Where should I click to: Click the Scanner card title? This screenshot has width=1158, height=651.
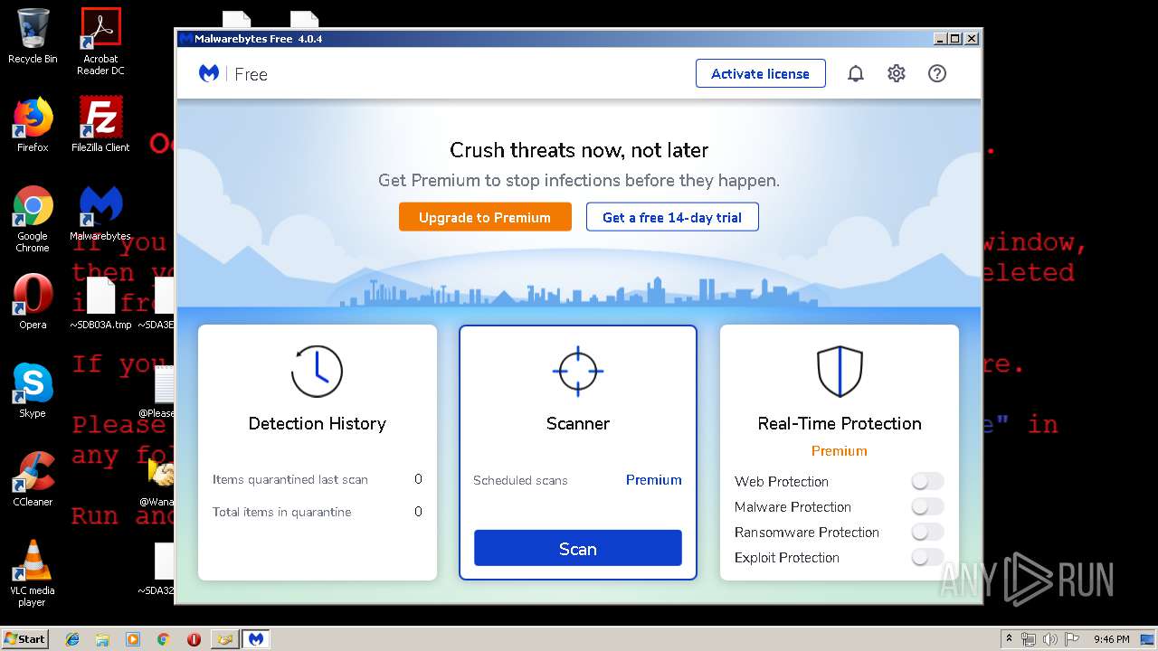click(x=578, y=423)
